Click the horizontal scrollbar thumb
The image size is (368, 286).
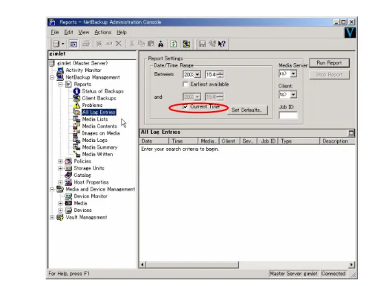192,265
